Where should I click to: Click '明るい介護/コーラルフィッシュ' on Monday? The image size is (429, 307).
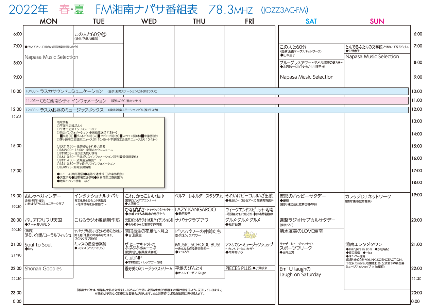click(x=47, y=236)
